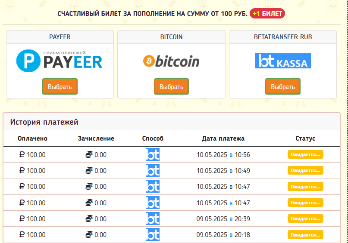Click ruble icon in the 10:49 payment row
The height and width of the screenshot is (243, 348).
point(22,171)
